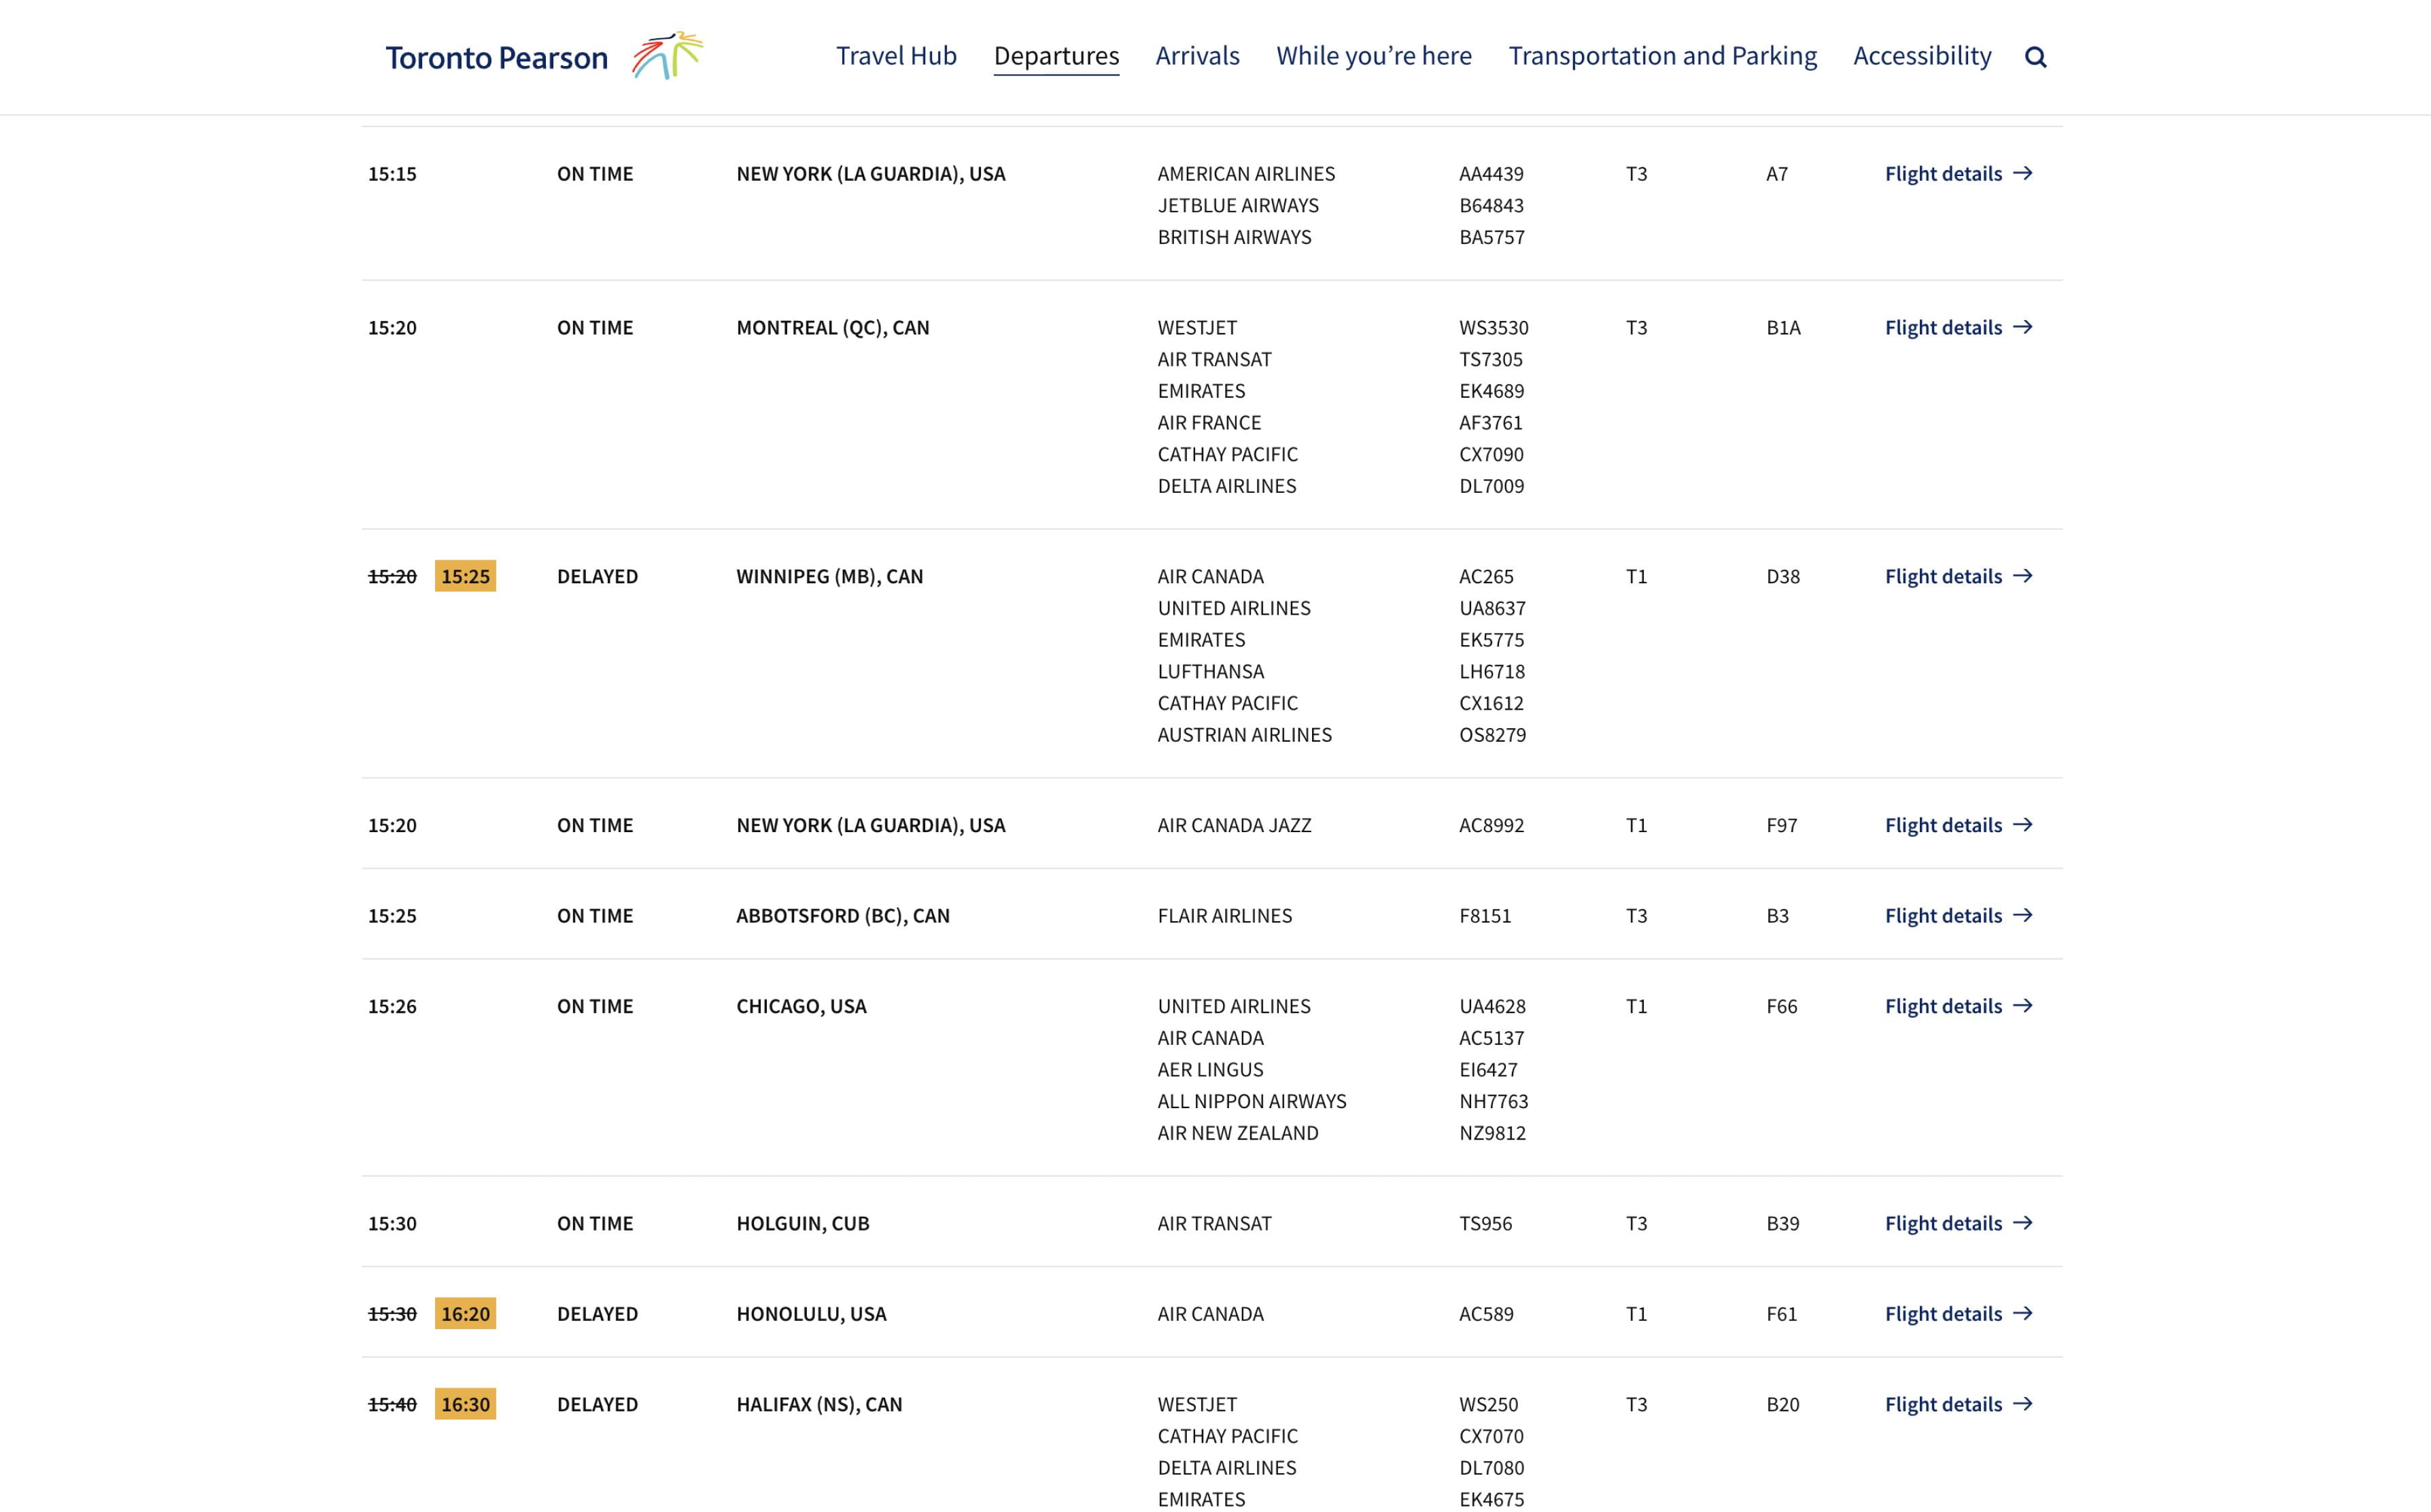This screenshot has width=2431, height=1512.
Task: Open the Travel Hub menu
Action: (896, 56)
